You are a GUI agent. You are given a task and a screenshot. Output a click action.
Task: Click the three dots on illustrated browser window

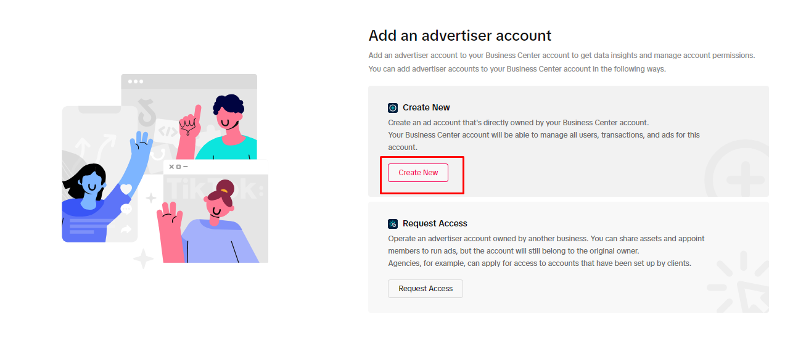point(134,81)
